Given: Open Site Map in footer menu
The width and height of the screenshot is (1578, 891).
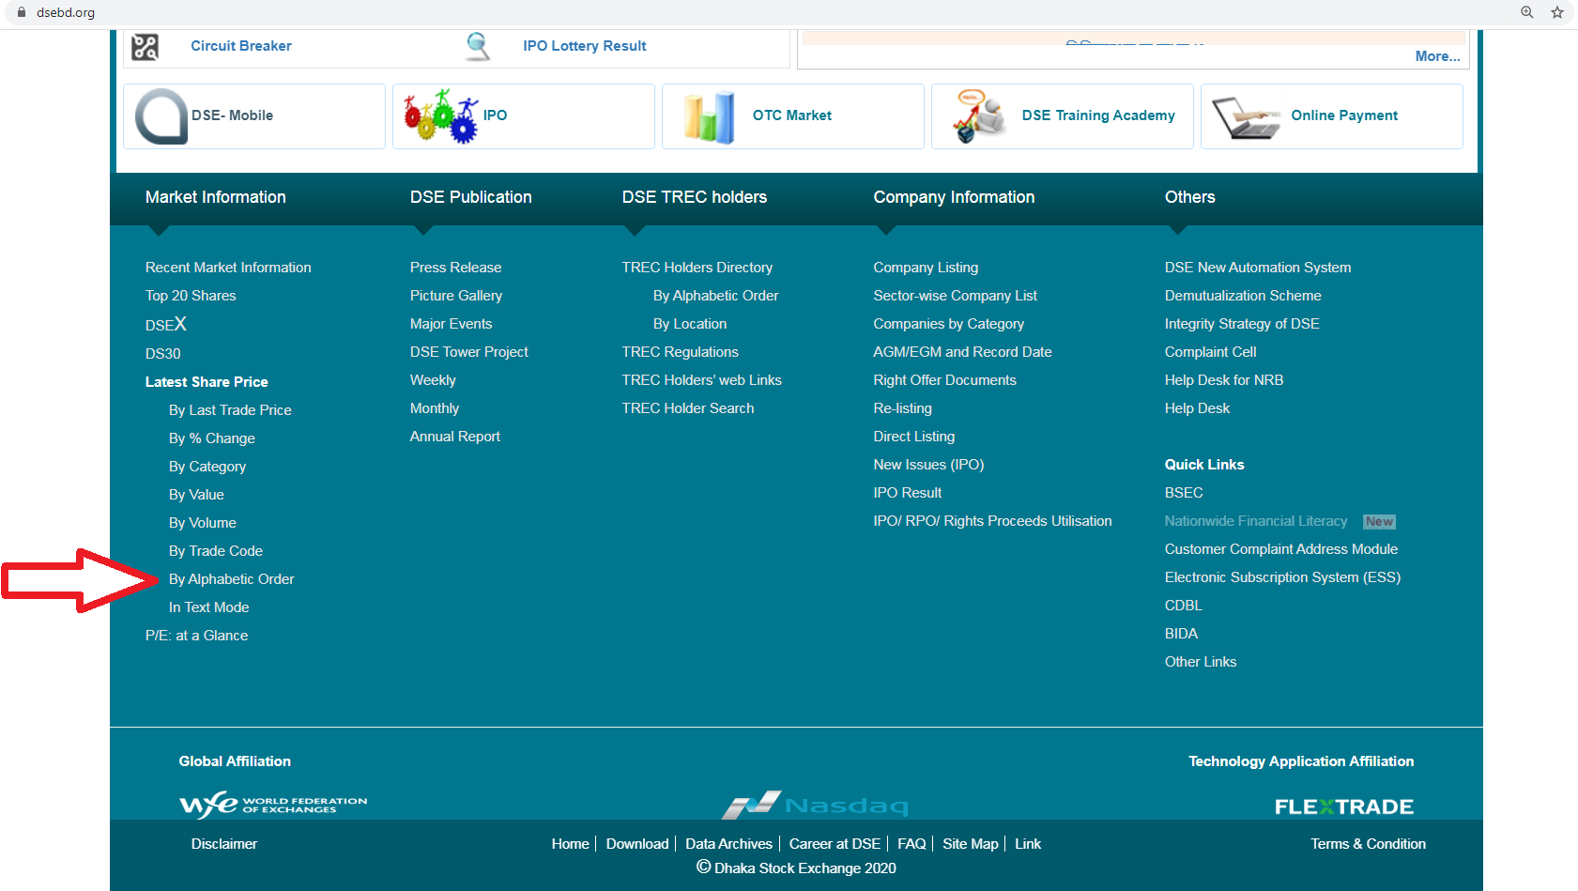Looking at the screenshot, I should click(971, 844).
